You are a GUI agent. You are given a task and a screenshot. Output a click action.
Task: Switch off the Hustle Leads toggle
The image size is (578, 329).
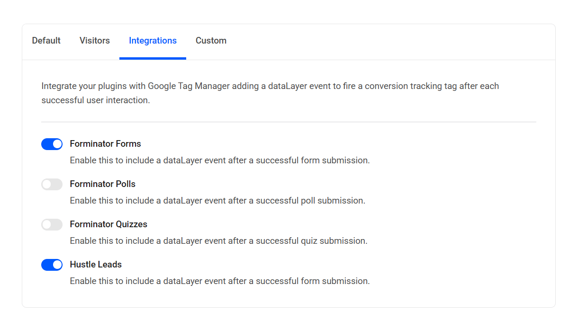52,265
